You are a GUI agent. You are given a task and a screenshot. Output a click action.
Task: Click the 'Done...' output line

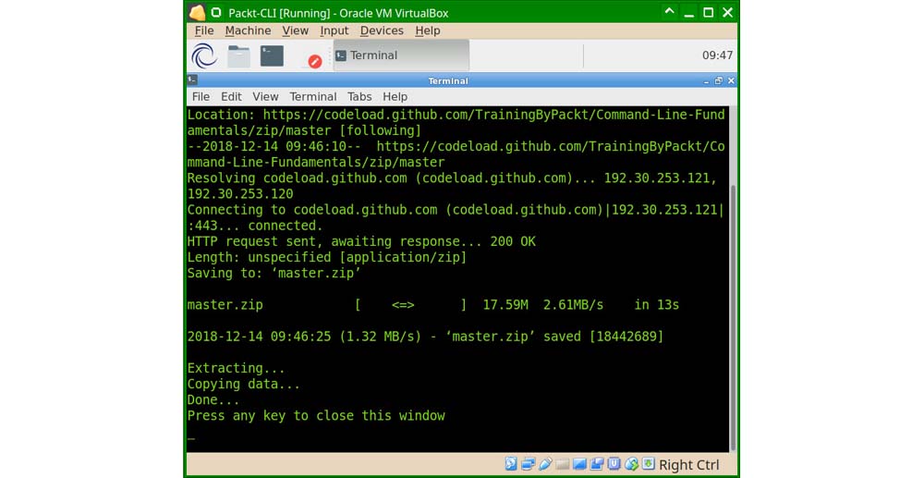pyautogui.click(x=213, y=399)
